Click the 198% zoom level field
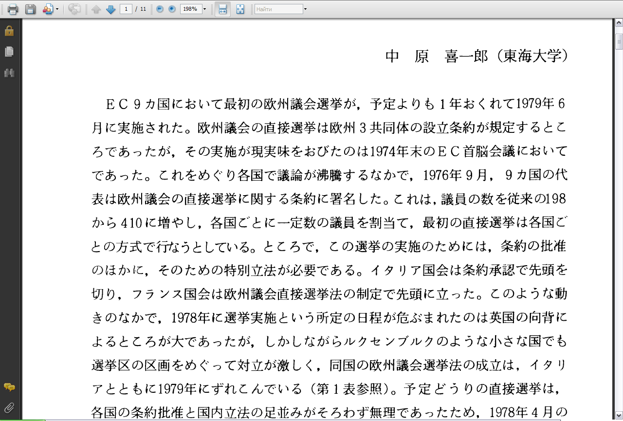The height and width of the screenshot is (421, 623). [190, 9]
